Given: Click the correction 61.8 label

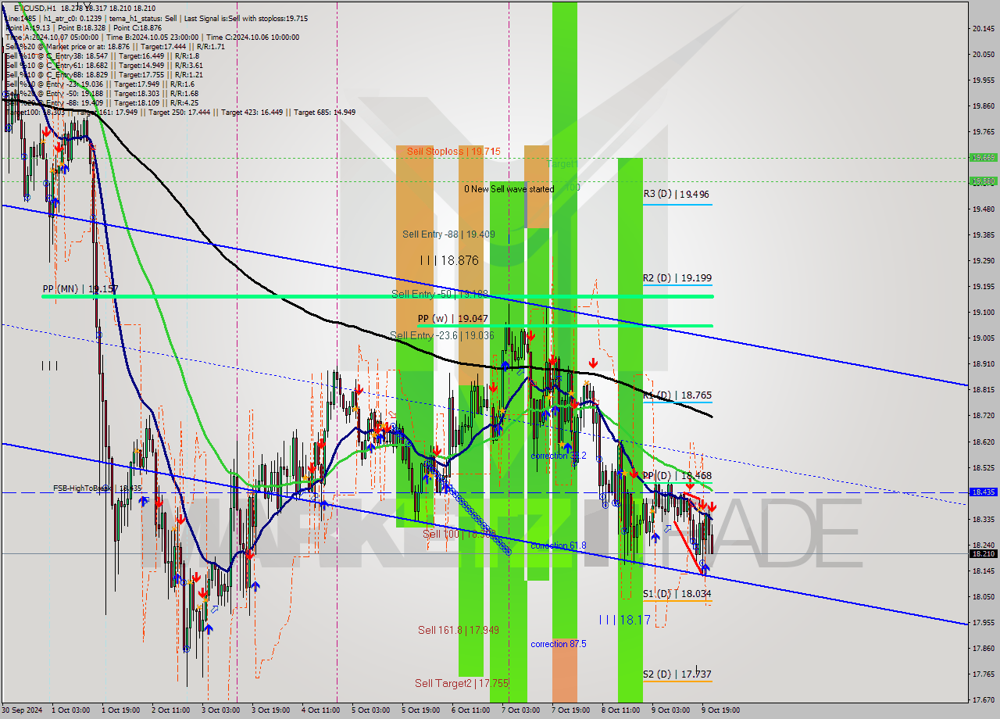Looking at the screenshot, I should pyautogui.click(x=558, y=546).
